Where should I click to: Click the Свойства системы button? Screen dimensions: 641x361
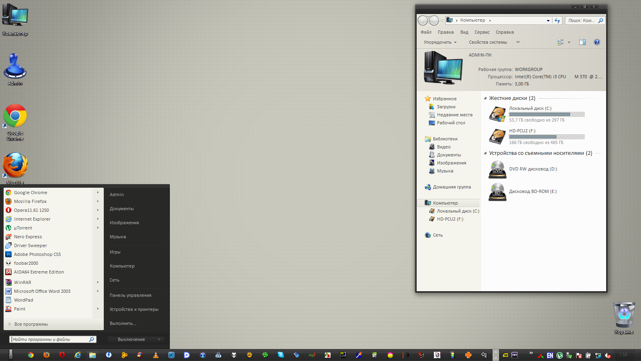click(x=488, y=42)
